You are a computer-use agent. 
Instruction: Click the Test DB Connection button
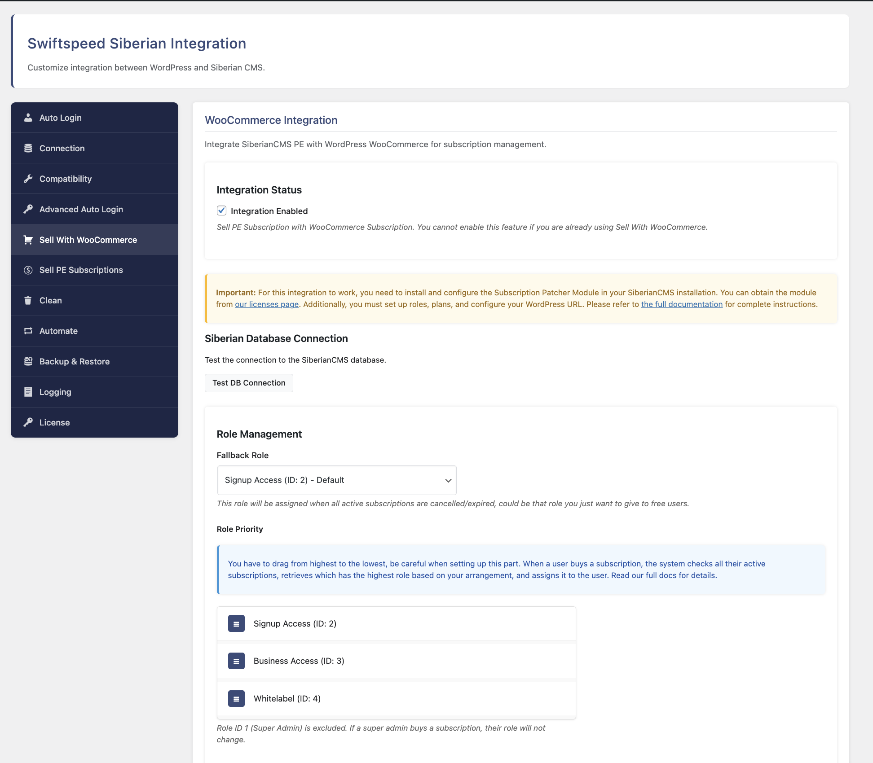coord(249,383)
